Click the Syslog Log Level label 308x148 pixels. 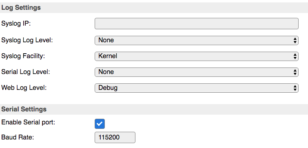tap(27, 40)
